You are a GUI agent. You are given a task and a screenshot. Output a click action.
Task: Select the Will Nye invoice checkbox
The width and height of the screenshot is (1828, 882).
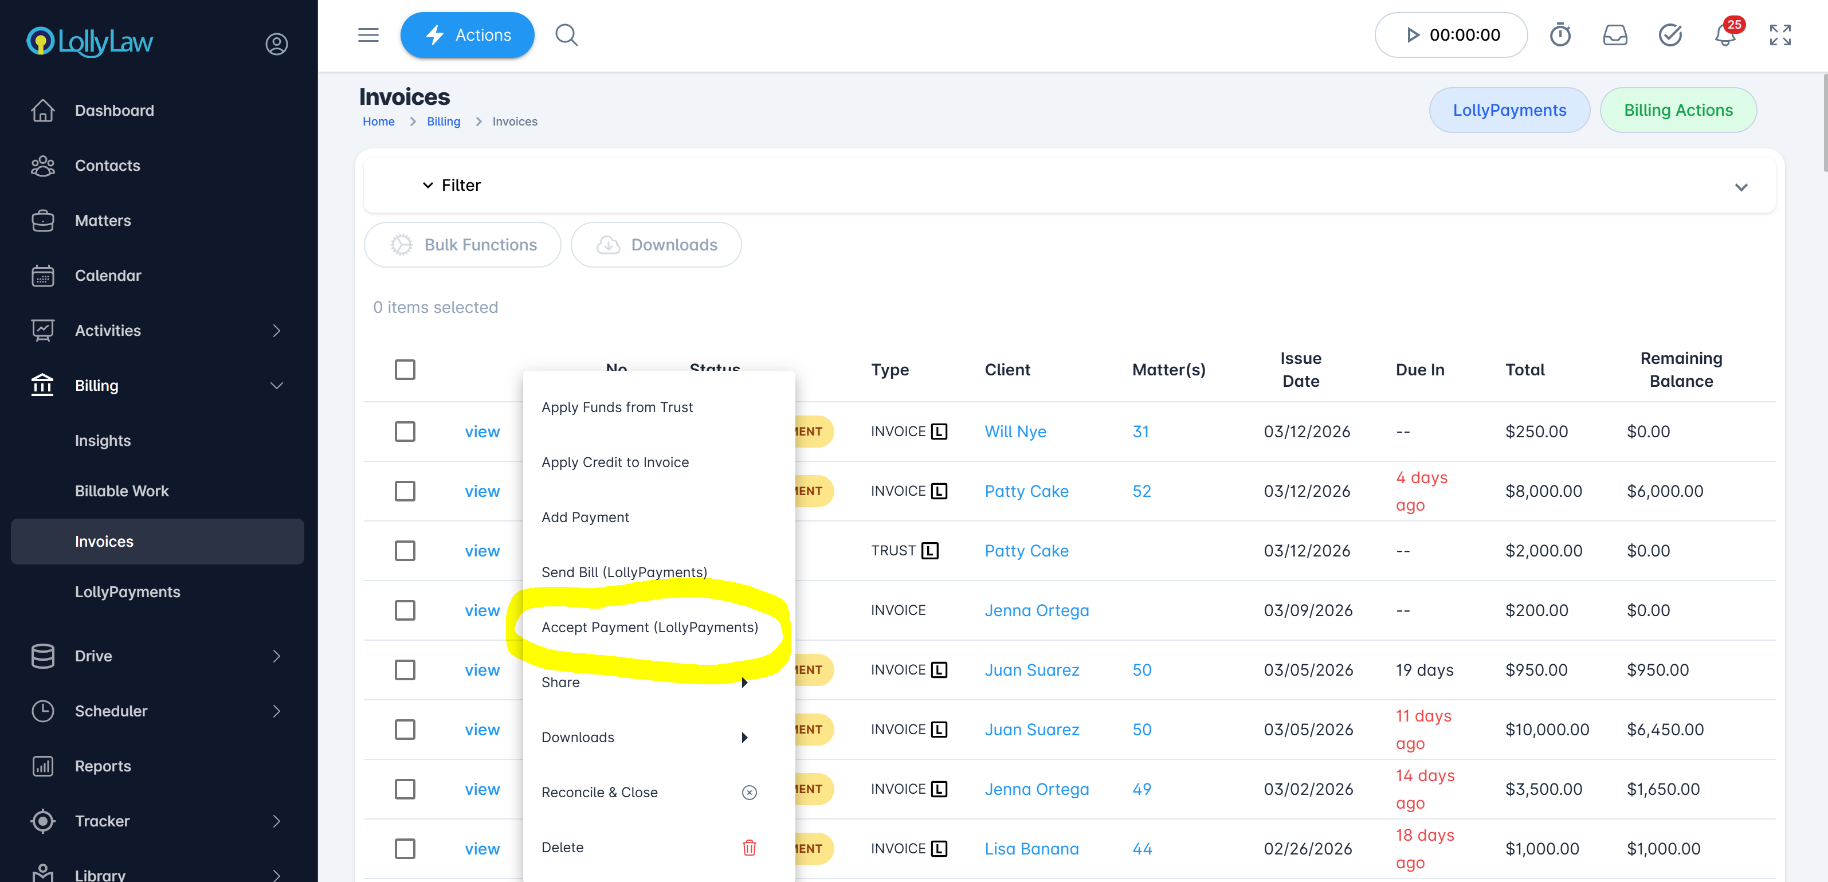coord(405,432)
